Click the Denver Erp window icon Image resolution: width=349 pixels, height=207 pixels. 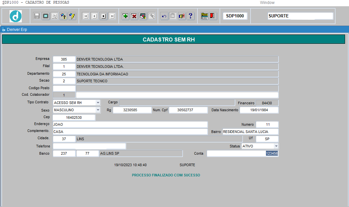4,30
